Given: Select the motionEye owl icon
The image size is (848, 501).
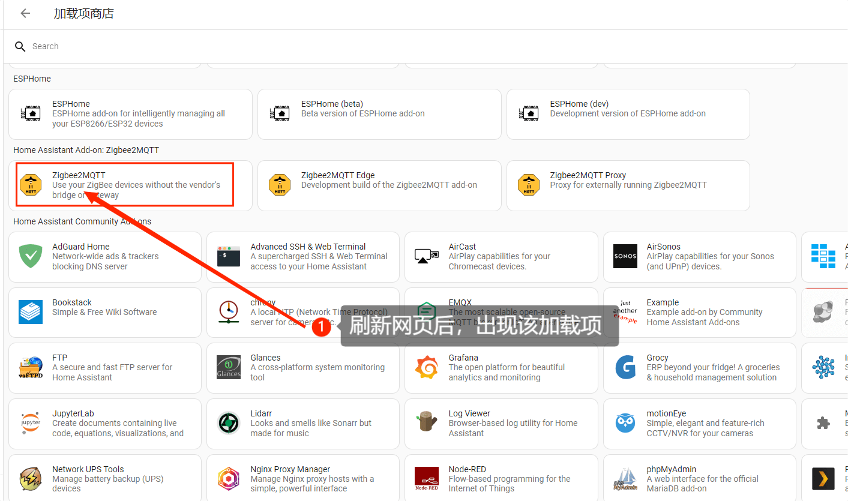Looking at the screenshot, I should click(625, 423).
